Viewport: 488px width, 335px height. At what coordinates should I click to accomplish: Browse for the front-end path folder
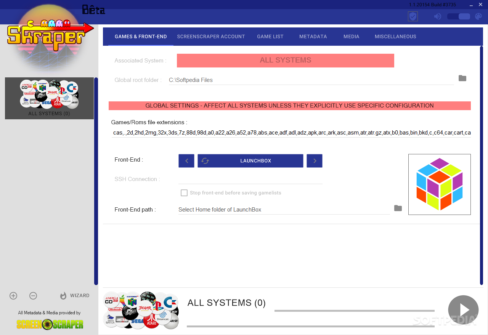[398, 208]
